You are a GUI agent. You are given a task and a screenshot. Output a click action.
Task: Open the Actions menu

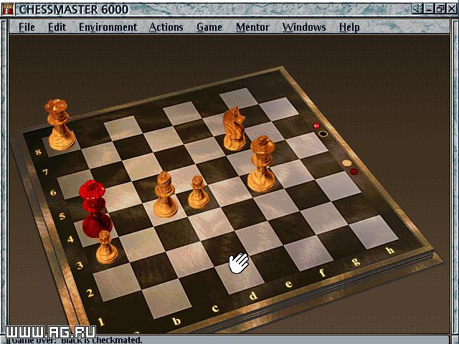[166, 27]
